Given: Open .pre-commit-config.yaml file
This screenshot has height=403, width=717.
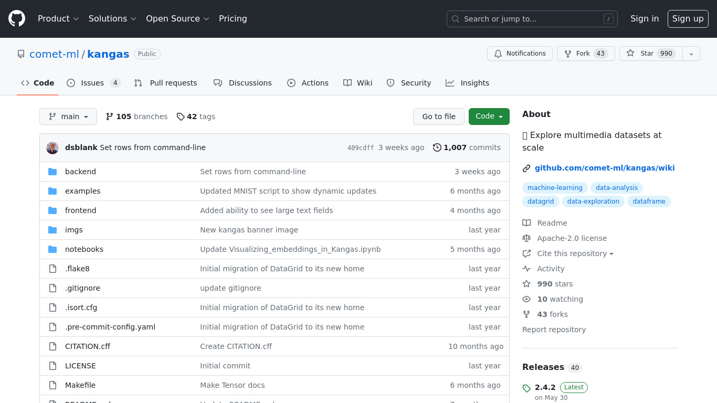Looking at the screenshot, I should pyautogui.click(x=110, y=327).
